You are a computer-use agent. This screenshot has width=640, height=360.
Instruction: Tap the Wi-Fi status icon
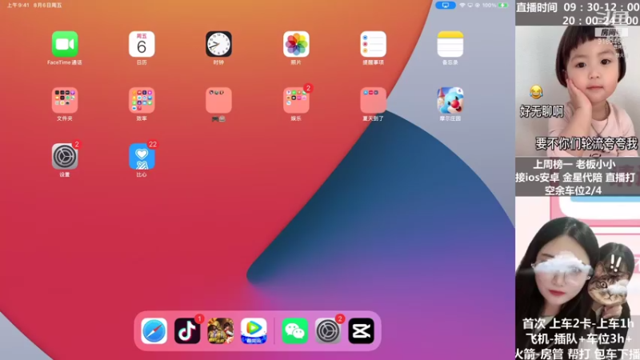[x=462, y=6]
